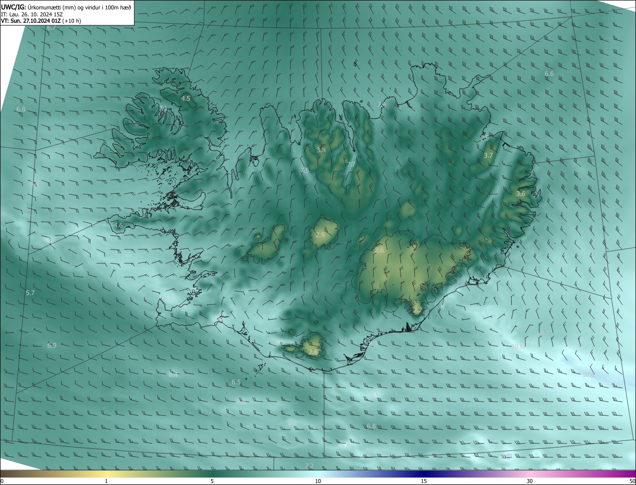Click the 30 tick on the color scale

tap(530, 481)
